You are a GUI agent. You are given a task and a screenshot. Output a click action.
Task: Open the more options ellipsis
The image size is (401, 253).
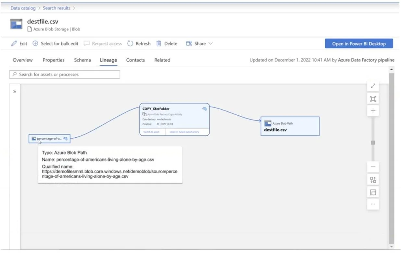(x=373, y=204)
